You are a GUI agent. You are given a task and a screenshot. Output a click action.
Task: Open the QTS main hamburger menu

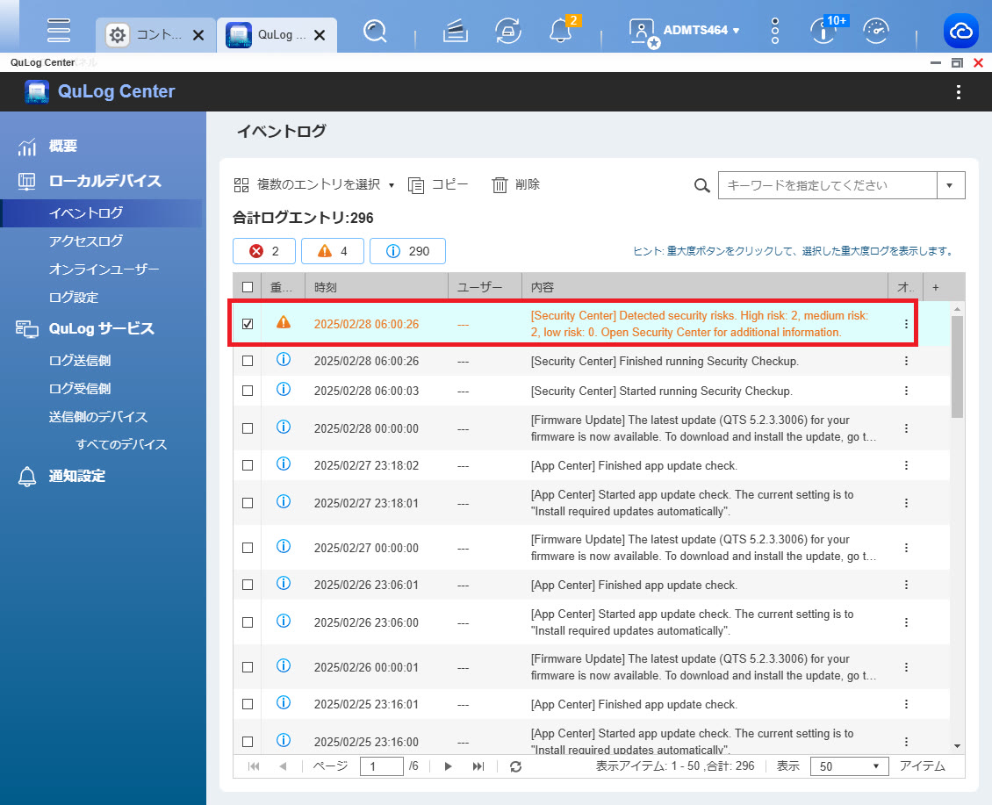tap(58, 31)
